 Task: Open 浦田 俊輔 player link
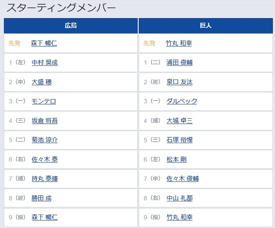pos(179,62)
